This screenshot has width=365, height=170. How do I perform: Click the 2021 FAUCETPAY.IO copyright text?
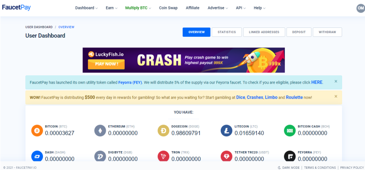click(20, 168)
